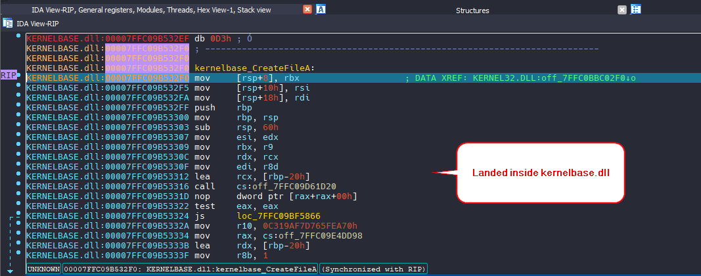This screenshot has width=701, height=276.
Task: Follow the loc_7FFC09BF5866 jump target
Action: point(279,216)
